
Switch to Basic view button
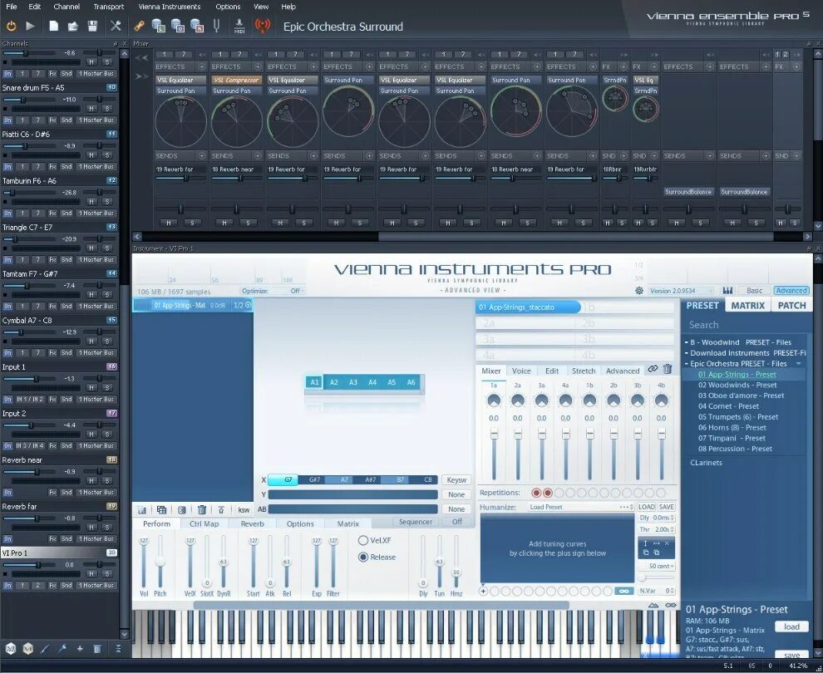click(x=754, y=291)
